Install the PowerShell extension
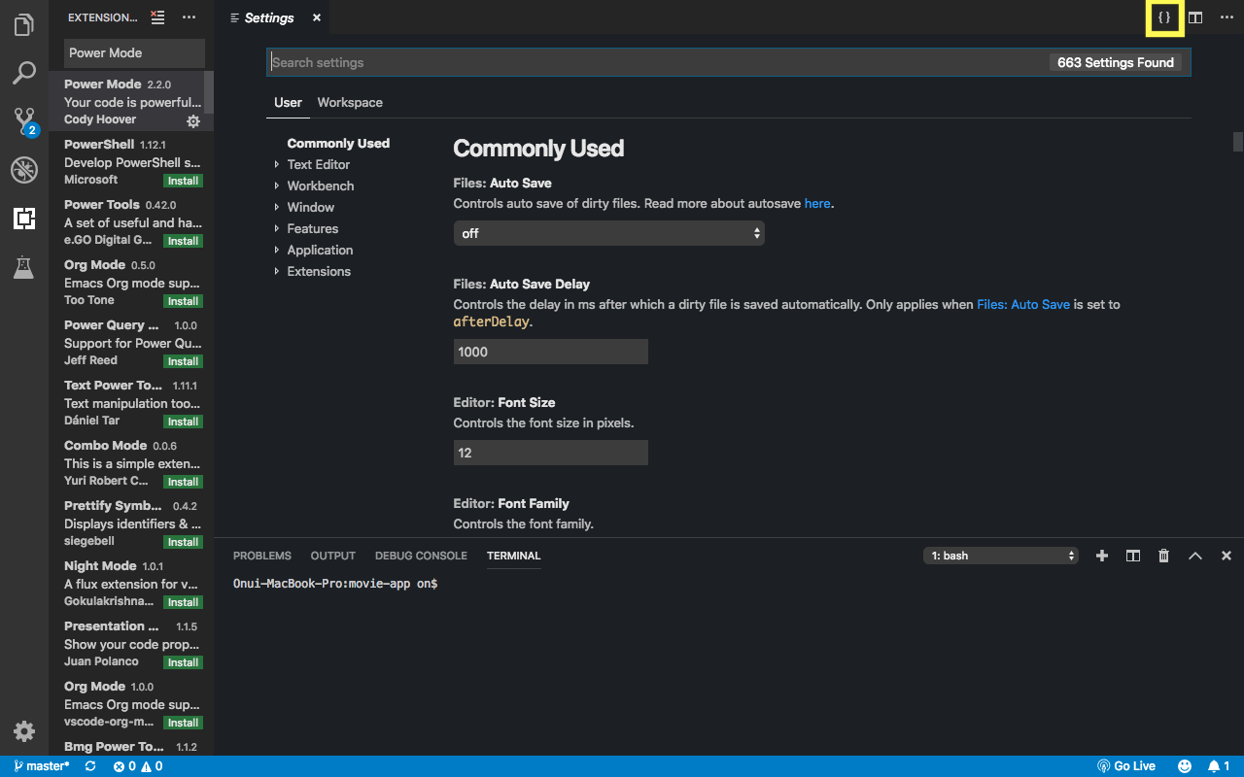Viewport: 1244px width, 777px height. tap(183, 181)
